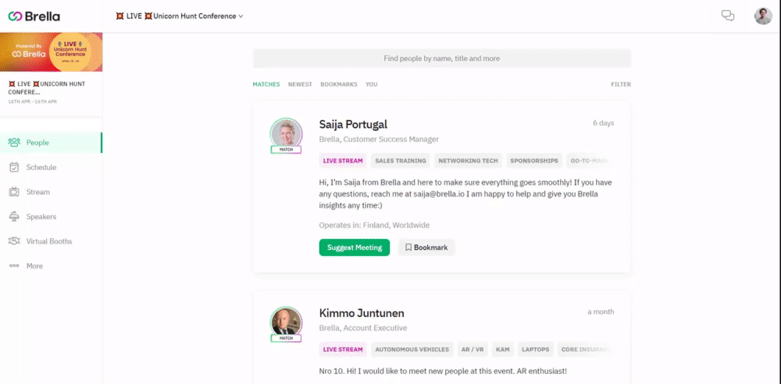Suggest a meeting with Saija Portugal
This screenshot has width=781, height=384.
[354, 247]
